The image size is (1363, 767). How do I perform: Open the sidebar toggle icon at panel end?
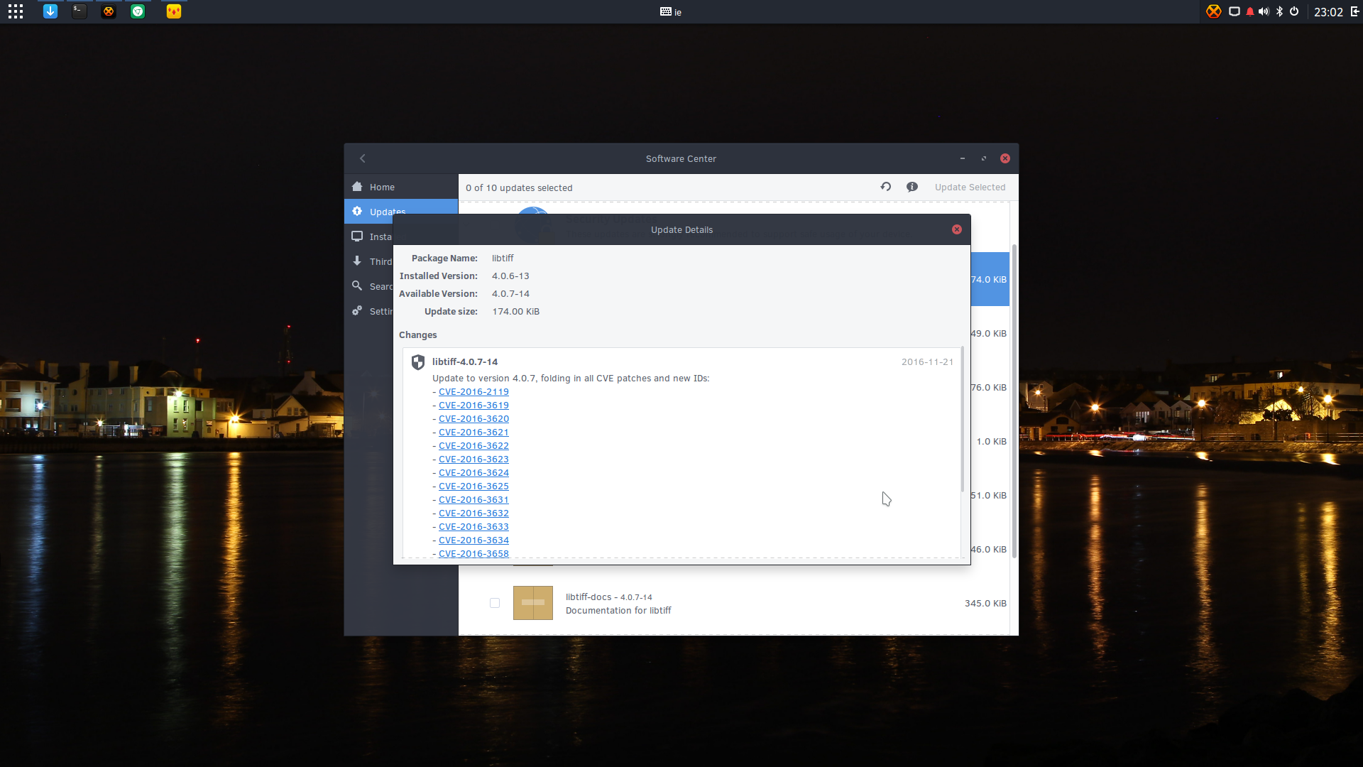pyautogui.click(x=1354, y=11)
